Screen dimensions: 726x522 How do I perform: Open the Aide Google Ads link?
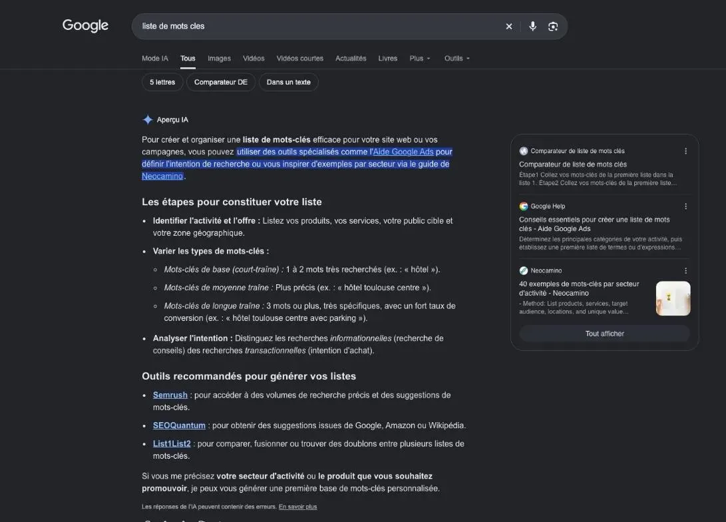click(403, 152)
